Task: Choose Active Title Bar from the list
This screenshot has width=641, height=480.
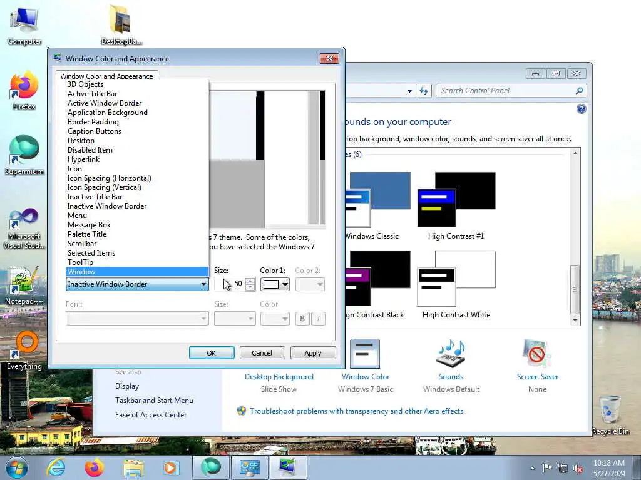Action: point(137,94)
